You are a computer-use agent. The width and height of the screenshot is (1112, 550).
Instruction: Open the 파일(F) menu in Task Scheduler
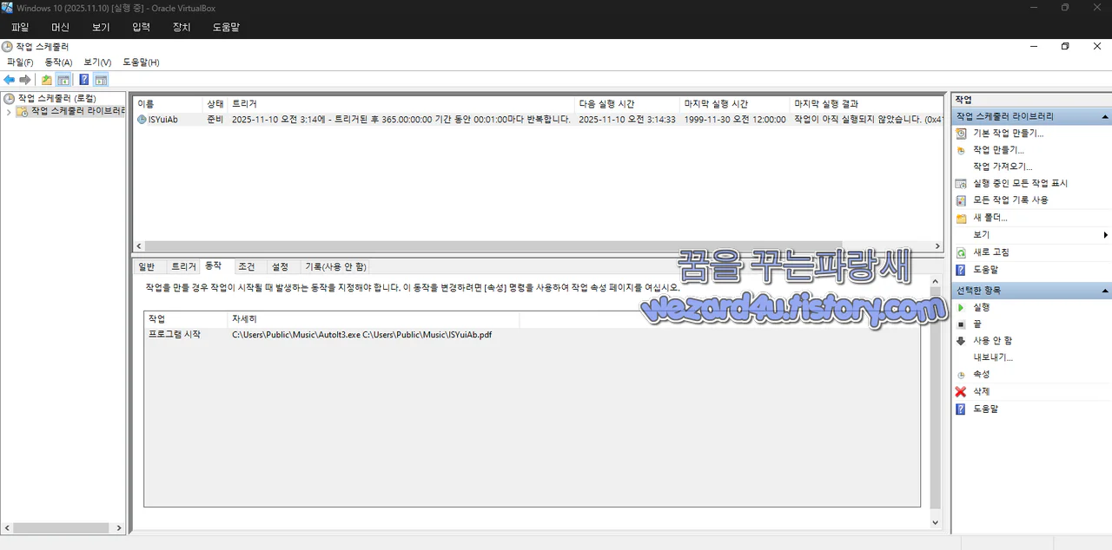coord(20,62)
